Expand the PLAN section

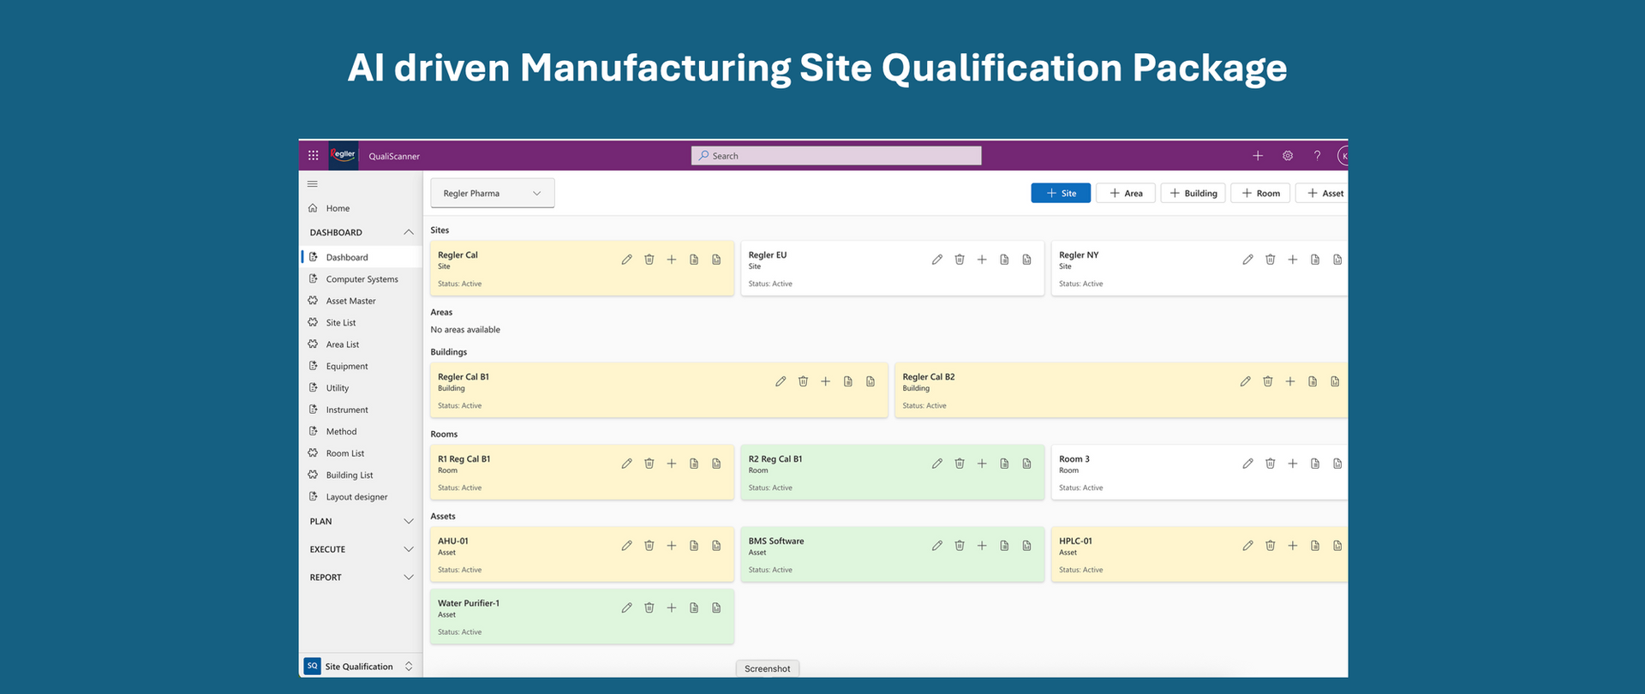[408, 521]
